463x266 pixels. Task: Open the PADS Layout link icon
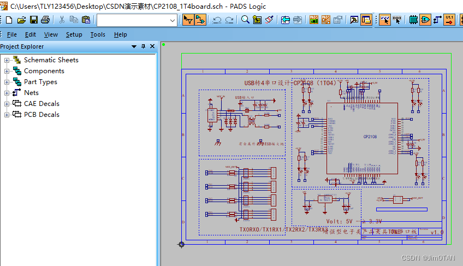(x=314, y=20)
